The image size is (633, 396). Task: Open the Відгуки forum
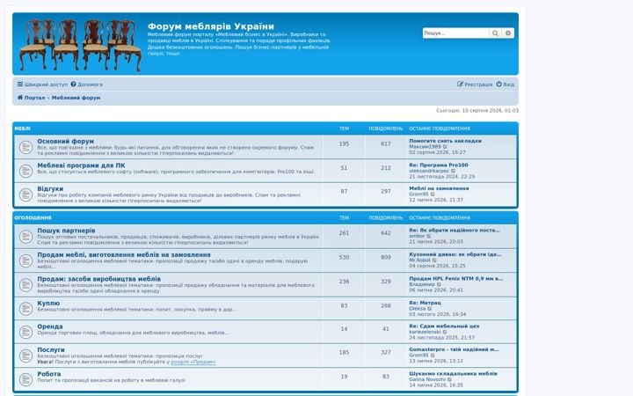point(50,188)
